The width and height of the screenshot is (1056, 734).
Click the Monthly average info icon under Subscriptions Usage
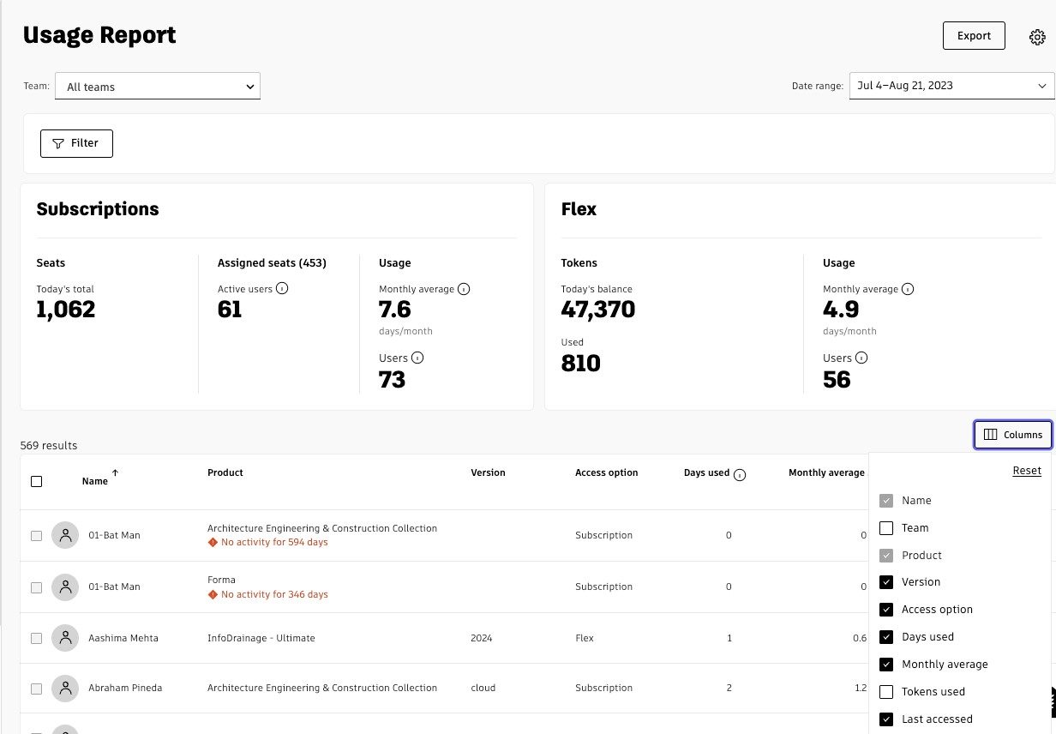pos(464,289)
